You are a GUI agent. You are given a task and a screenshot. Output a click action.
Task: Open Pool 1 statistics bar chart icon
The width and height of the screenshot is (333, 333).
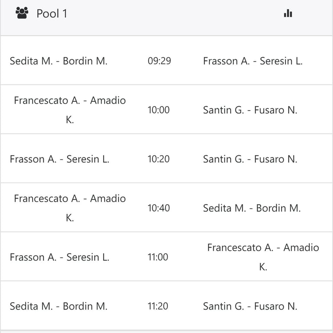[x=288, y=13]
